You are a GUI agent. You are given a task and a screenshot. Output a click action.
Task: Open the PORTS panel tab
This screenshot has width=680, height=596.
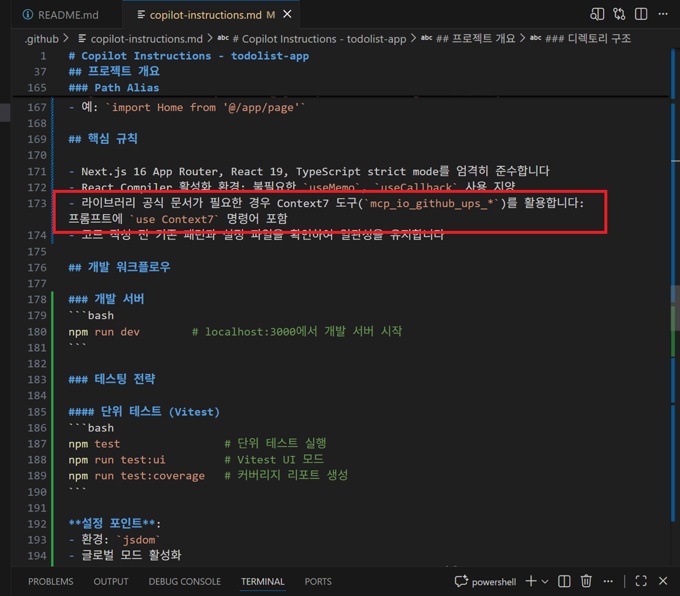(x=318, y=582)
